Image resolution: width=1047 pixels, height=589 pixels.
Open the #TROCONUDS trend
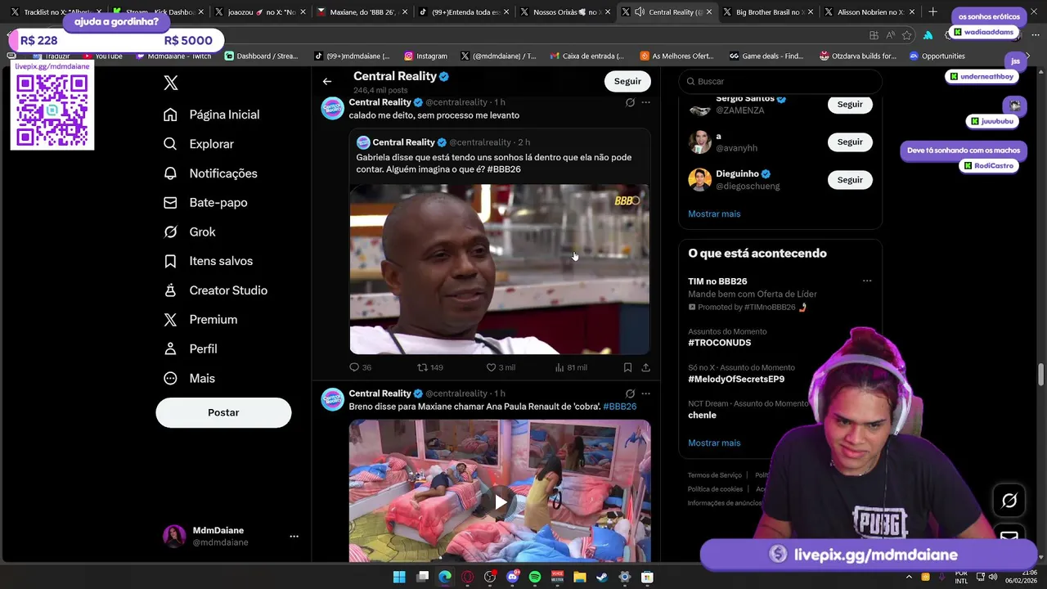(719, 343)
